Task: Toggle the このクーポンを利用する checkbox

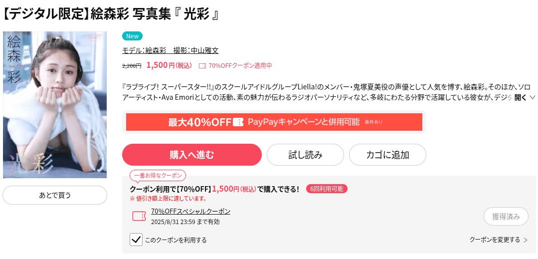Action: [136, 240]
